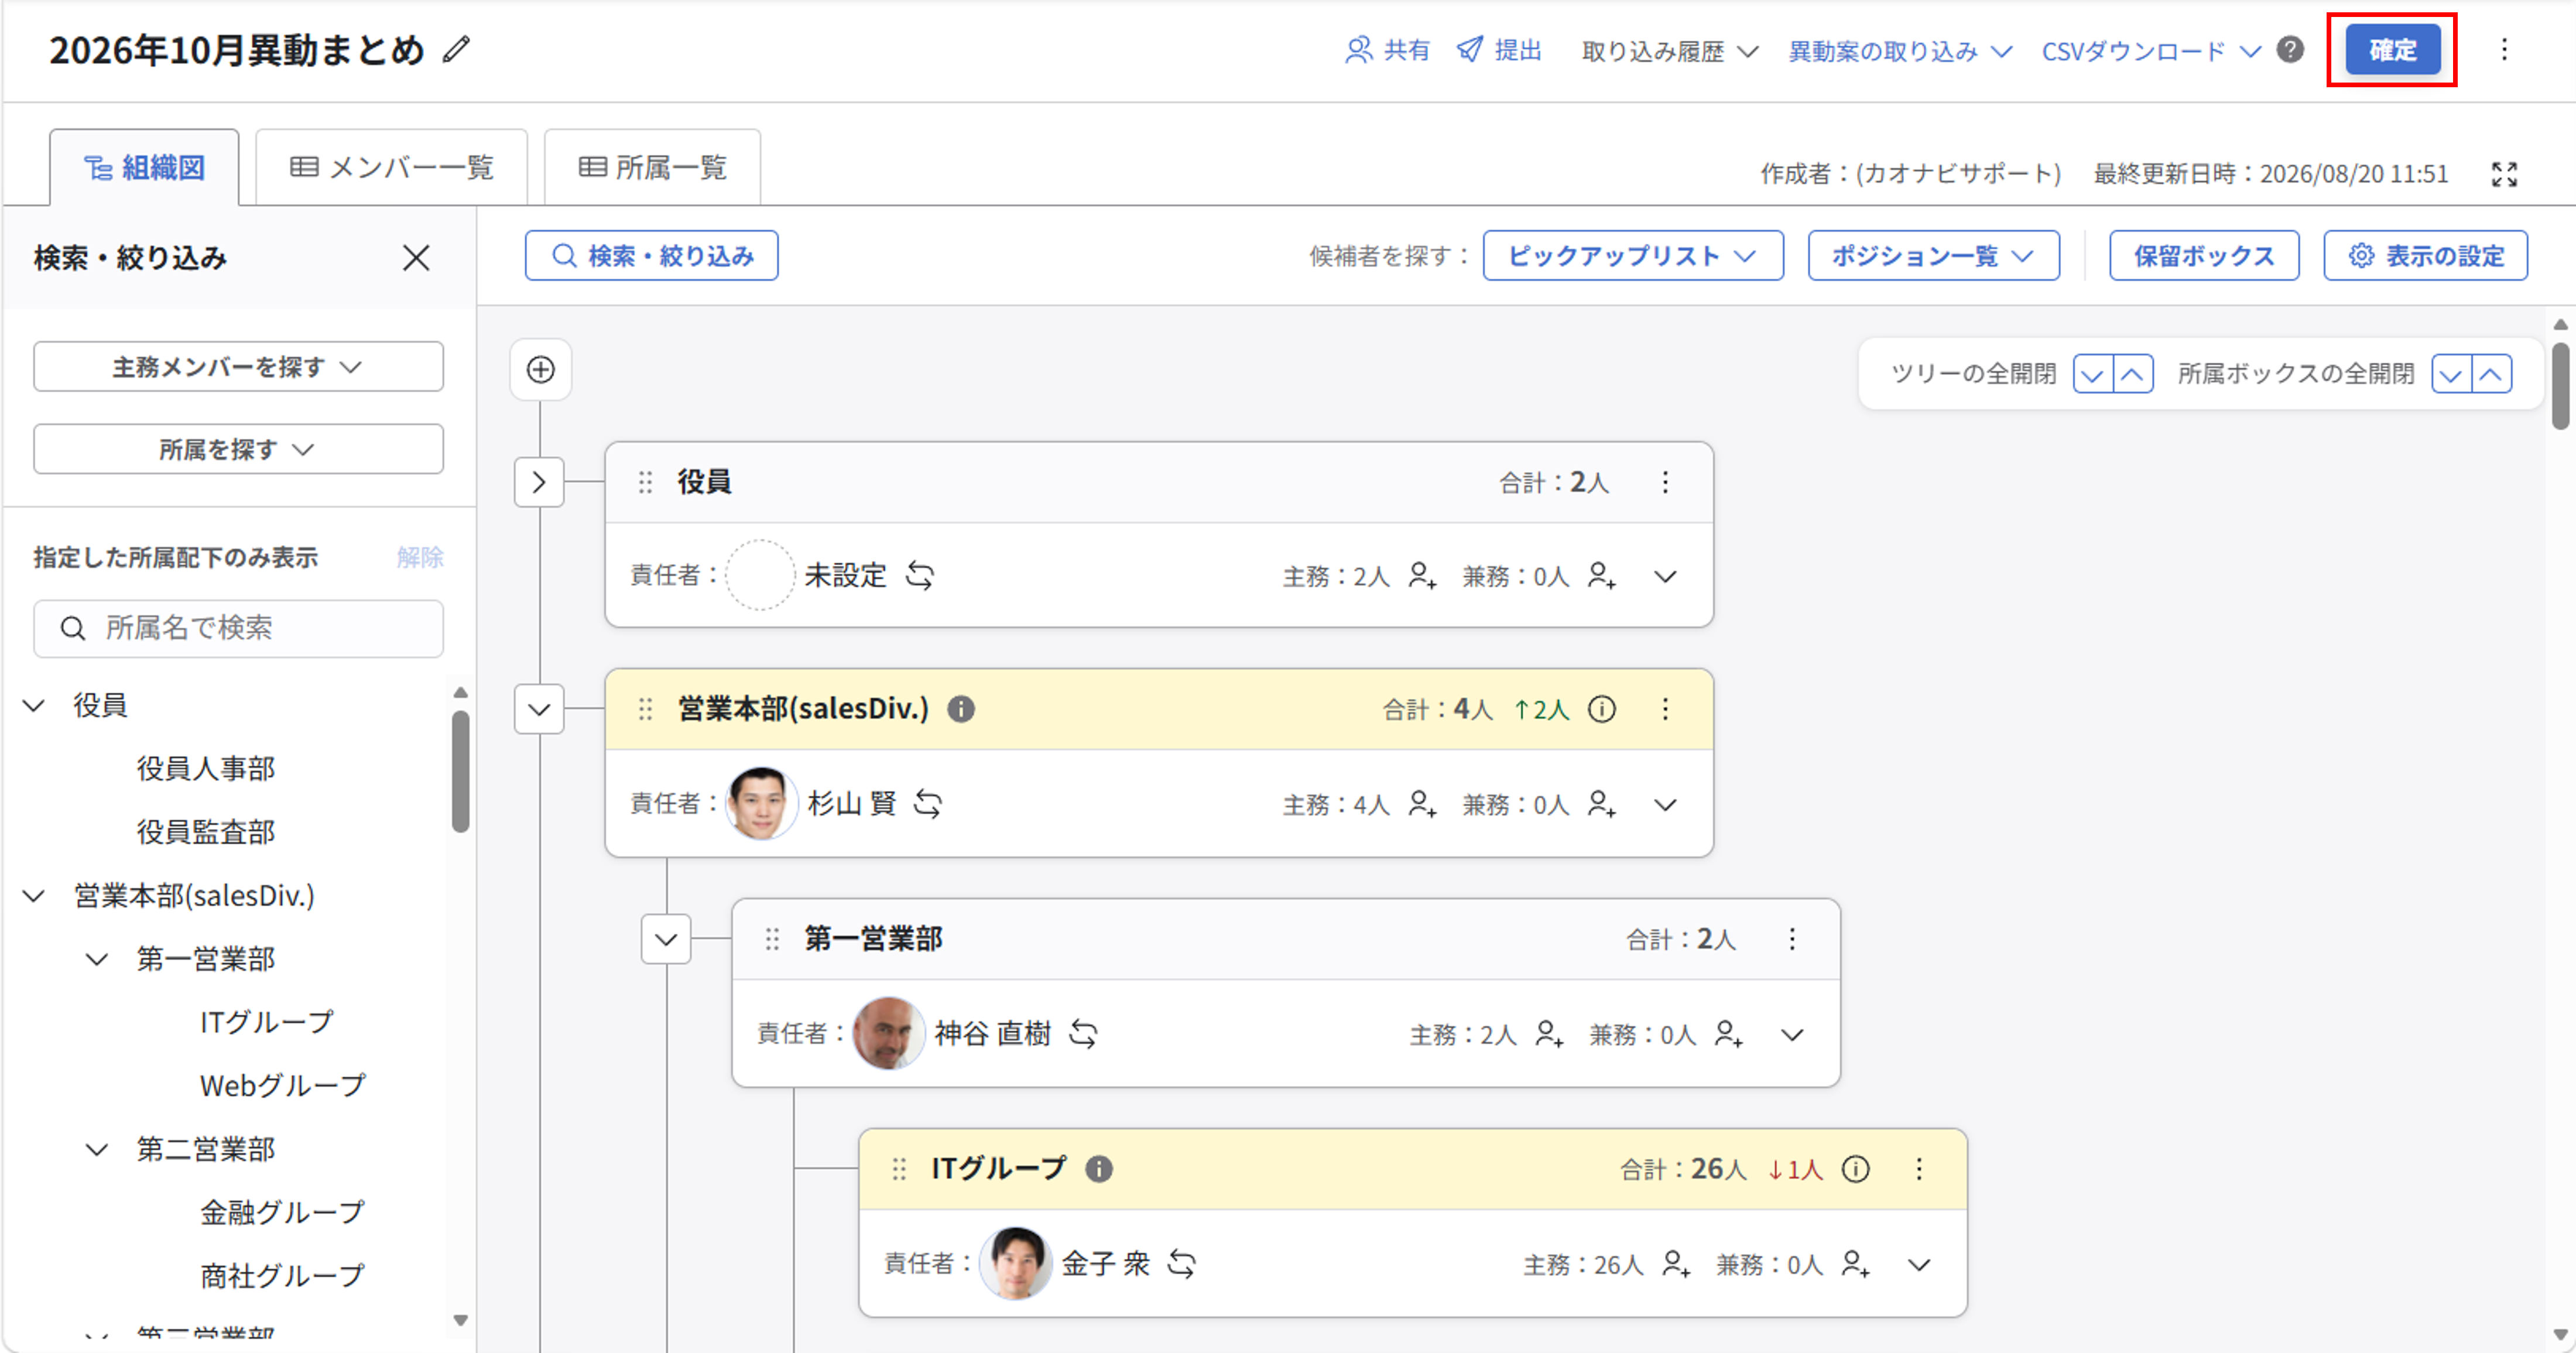Viewport: 2576px width, 1353px height.
Task: Swap 金子 衆 as responsible person
Action: coord(1182,1263)
